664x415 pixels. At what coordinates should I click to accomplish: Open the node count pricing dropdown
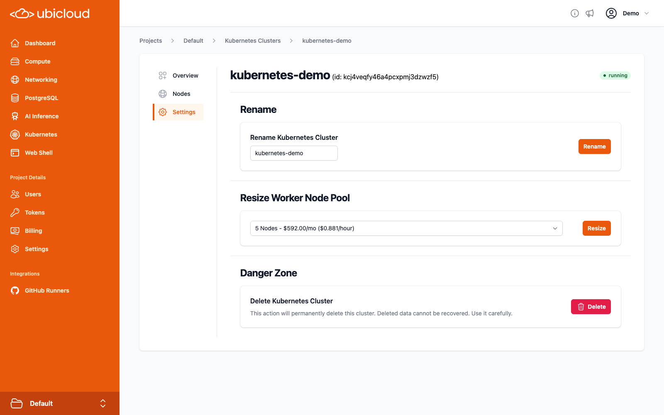coord(406,228)
